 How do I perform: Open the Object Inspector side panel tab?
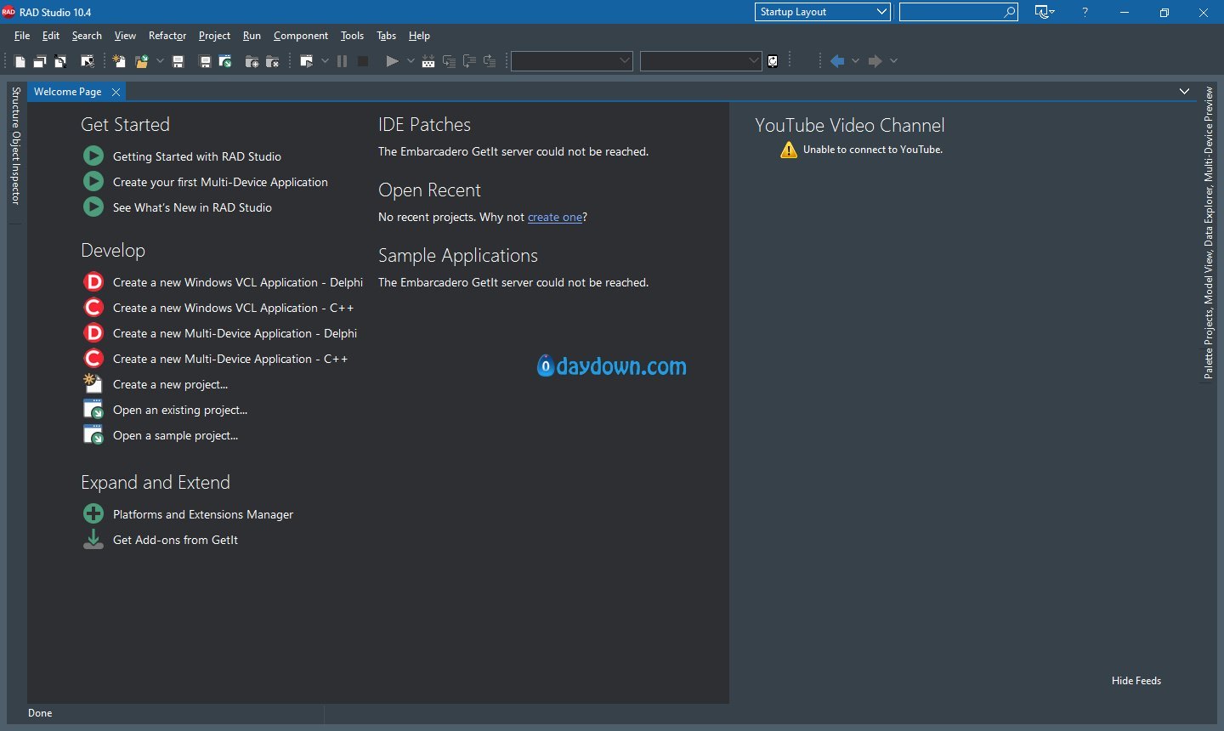tap(15, 167)
